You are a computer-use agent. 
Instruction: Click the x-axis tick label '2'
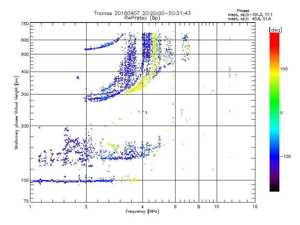click(86, 207)
